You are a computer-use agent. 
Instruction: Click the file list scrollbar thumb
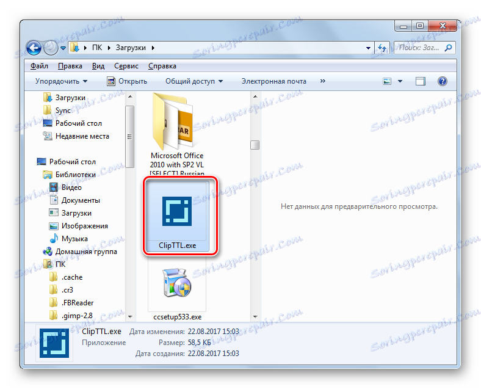[255, 145]
